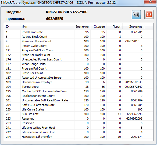Image resolution: width=157 pixels, height=145 pixels.
Task: Select the Retired Block Count row
Action: pyautogui.click(x=78, y=37)
